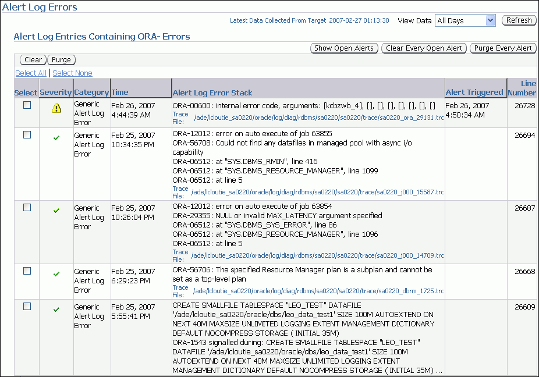This screenshot has height=377, width=539.
Task: Click the Clear button above the alert table
Action: tap(32, 59)
